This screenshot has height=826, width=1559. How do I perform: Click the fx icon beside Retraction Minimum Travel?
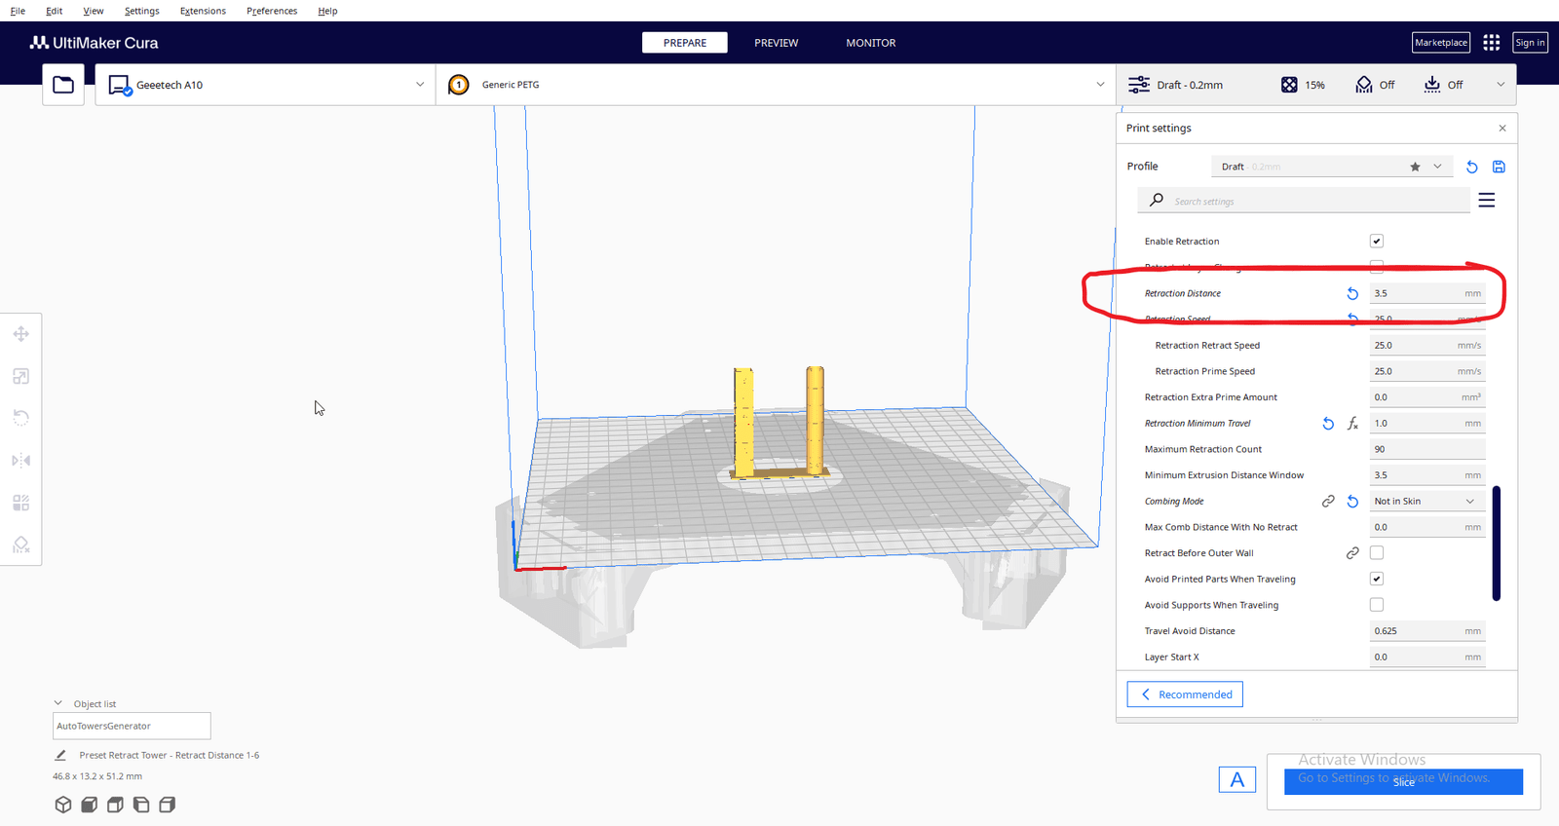pyautogui.click(x=1352, y=424)
